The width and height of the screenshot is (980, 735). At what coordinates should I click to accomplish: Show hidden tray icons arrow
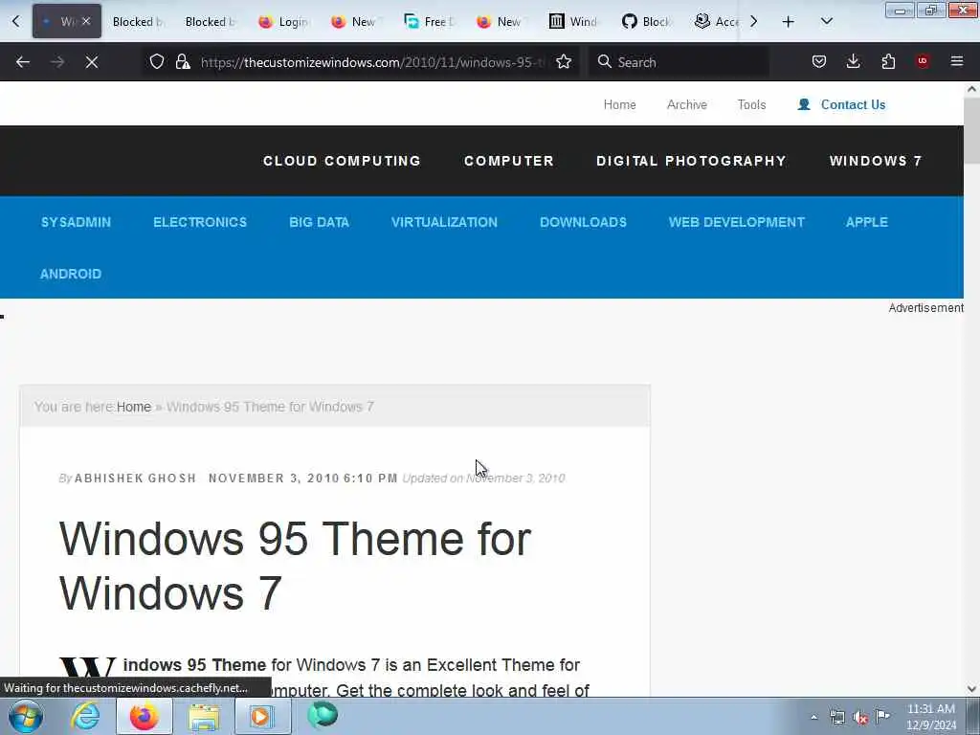[813, 717]
